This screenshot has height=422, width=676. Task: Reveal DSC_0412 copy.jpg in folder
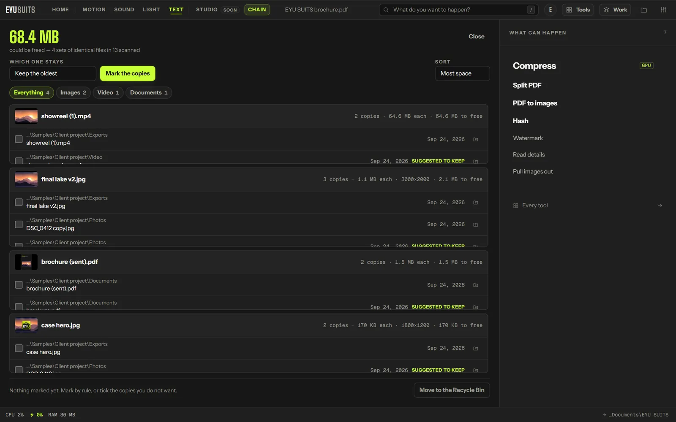tap(476, 225)
